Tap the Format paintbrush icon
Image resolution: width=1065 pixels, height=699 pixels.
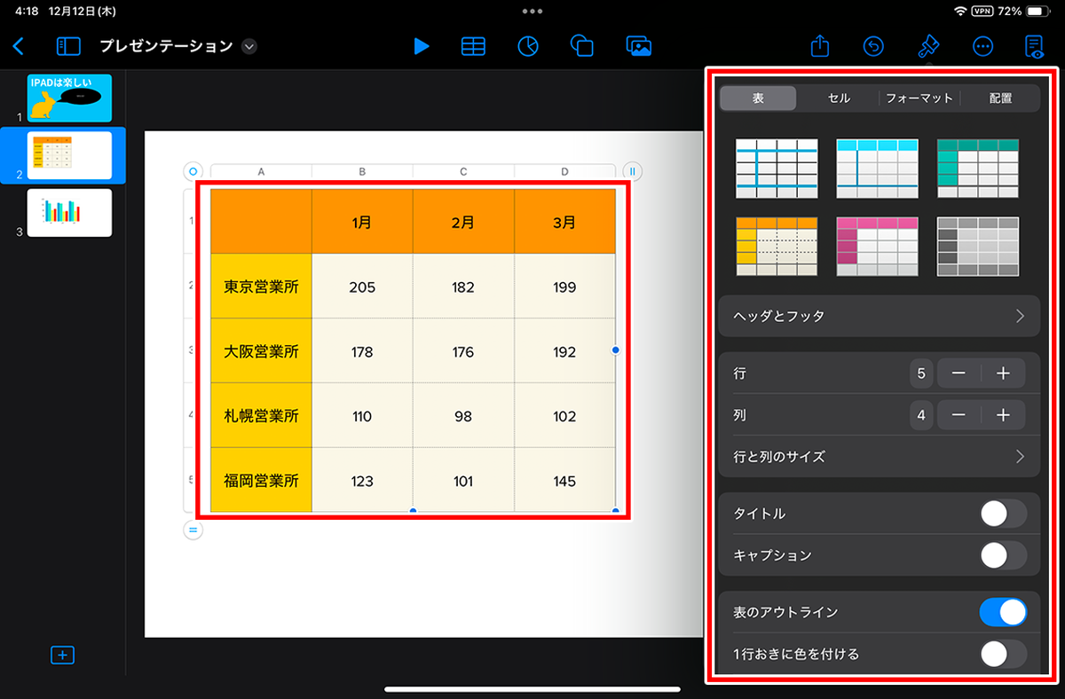[x=928, y=46]
